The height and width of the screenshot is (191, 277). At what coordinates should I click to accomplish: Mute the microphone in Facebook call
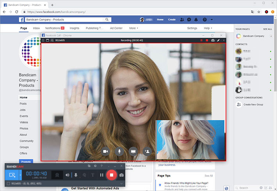pos(119,151)
